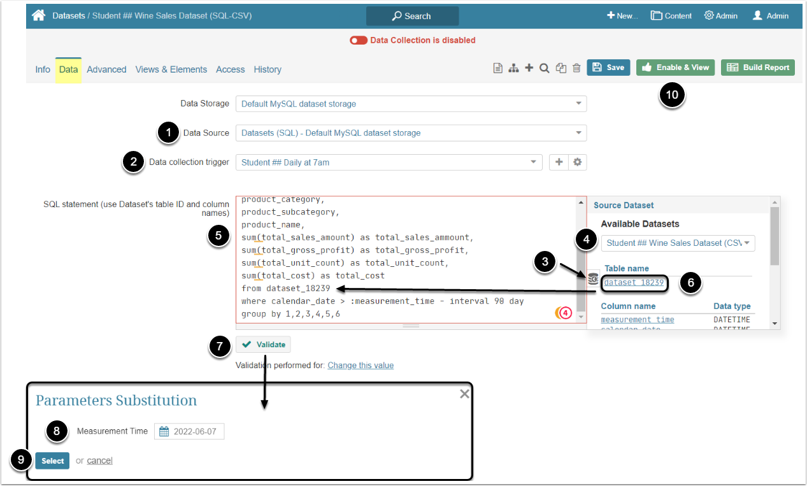Click the plus icon in dataset toolbar

tap(529, 68)
